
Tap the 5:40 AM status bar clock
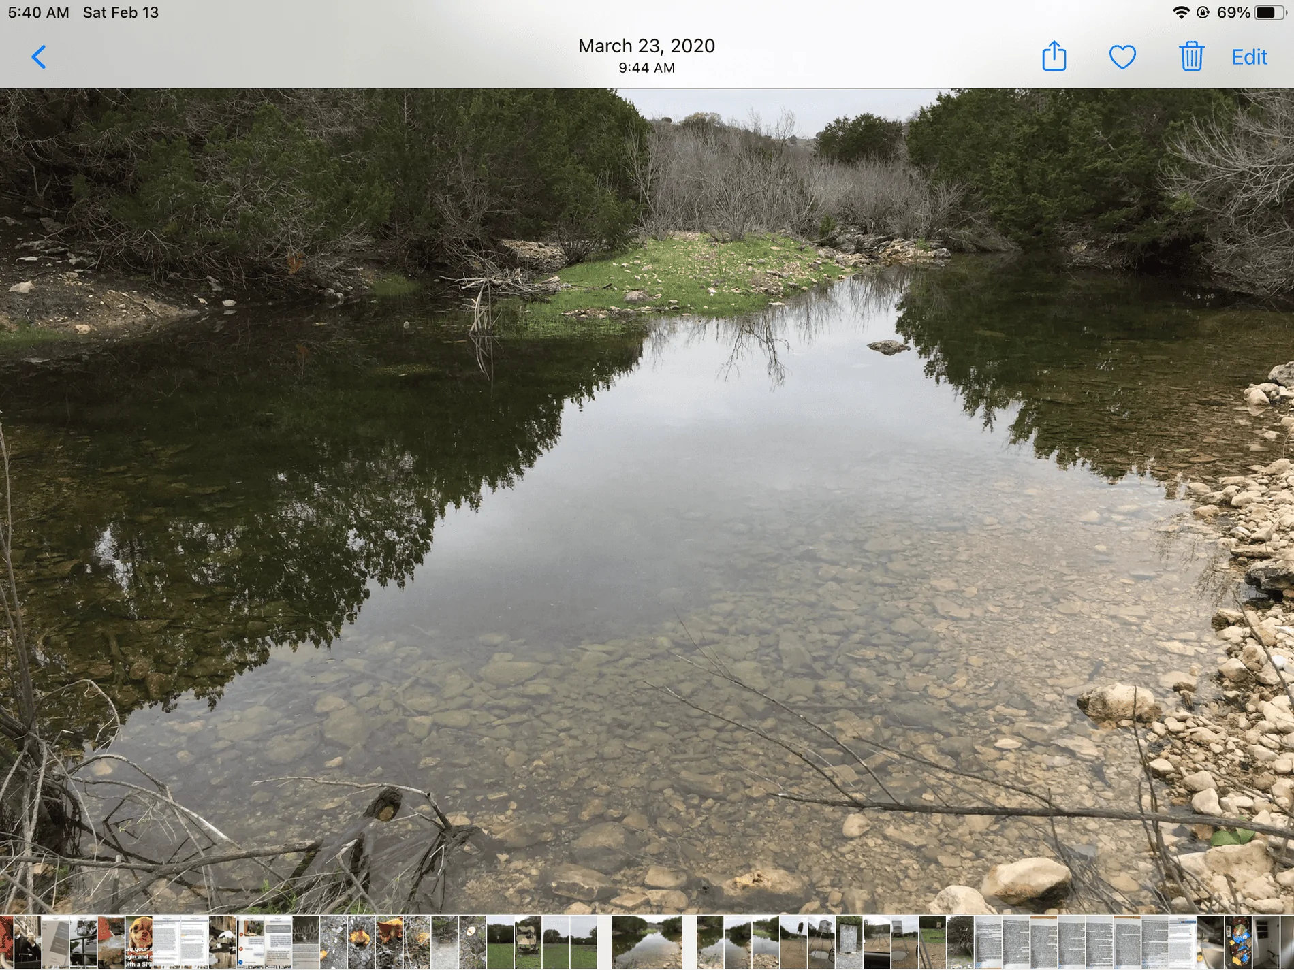point(38,12)
